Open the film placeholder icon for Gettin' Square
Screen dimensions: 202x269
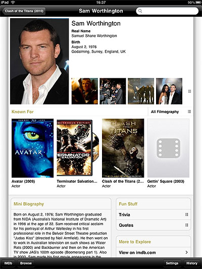(x=168, y=148)
